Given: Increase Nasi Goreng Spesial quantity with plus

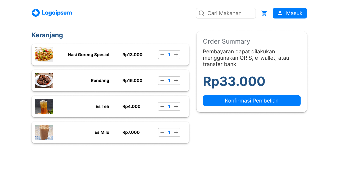Looking at the screenshot, I should pos(176,55).
